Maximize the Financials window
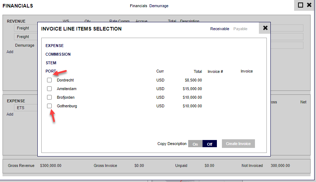Viewport: 316px width, 182px height. pyautogui.click(x=301, y=5)
